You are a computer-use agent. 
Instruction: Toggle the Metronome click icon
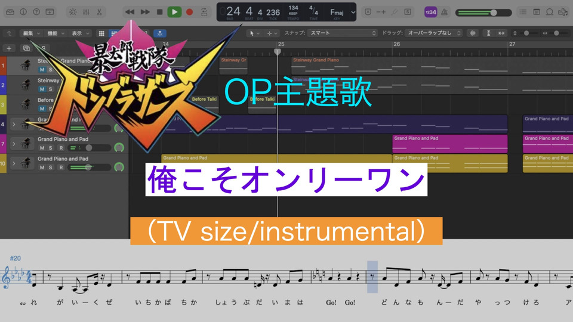coord(444,12)
